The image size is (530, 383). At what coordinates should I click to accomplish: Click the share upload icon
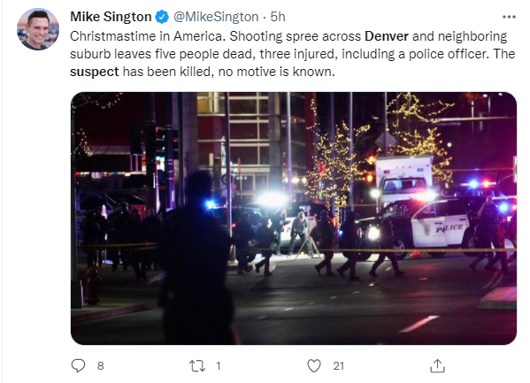pos(437,366)
